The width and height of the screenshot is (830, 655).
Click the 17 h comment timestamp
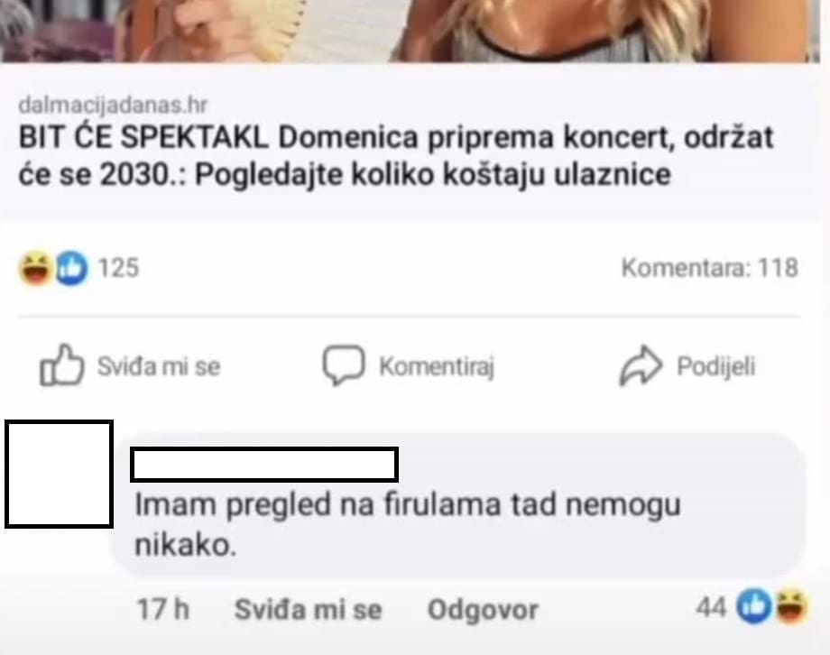(x=163, y=610)
